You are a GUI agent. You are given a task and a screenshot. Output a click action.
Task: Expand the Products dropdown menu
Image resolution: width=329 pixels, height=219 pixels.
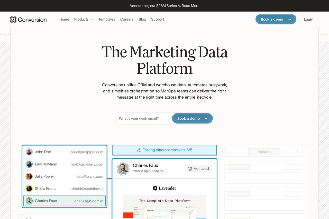pos(81,19)
